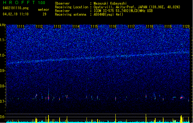193x123 pixels.
Task: Click the 1119 time marker
Action: click(x=168, y=26)
